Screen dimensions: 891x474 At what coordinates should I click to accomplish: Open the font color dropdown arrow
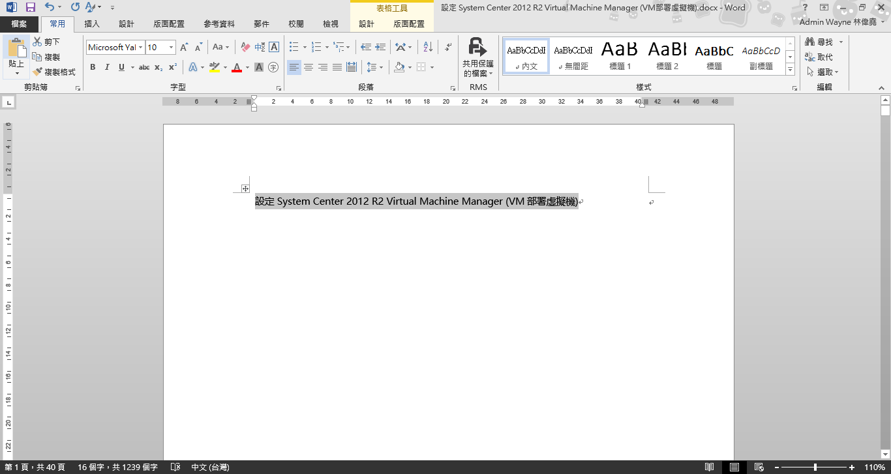(247, 67)
